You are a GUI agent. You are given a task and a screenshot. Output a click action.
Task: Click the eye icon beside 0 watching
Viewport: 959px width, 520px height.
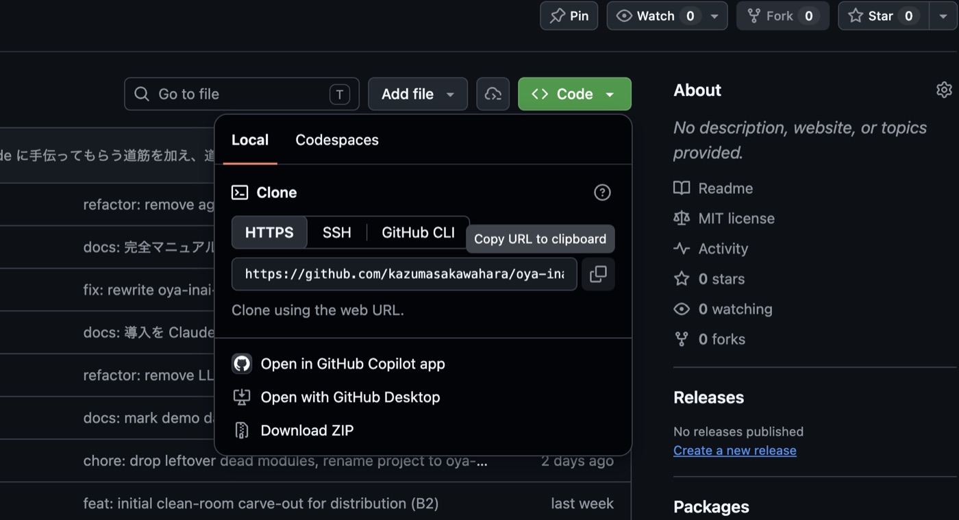(682, 309)
